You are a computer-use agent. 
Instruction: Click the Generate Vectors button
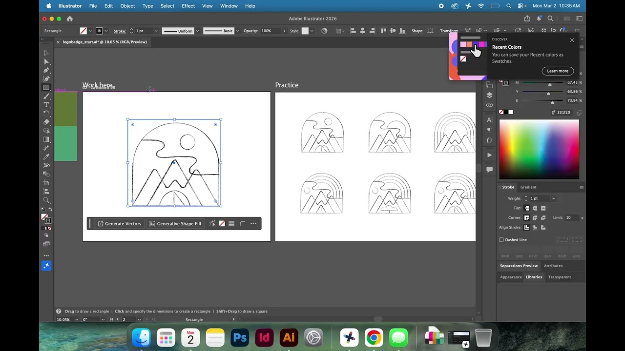pos(119,224)
